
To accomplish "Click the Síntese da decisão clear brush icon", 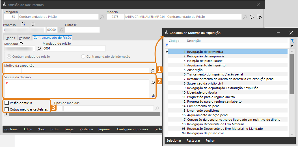I will click(x=153, y=96).
